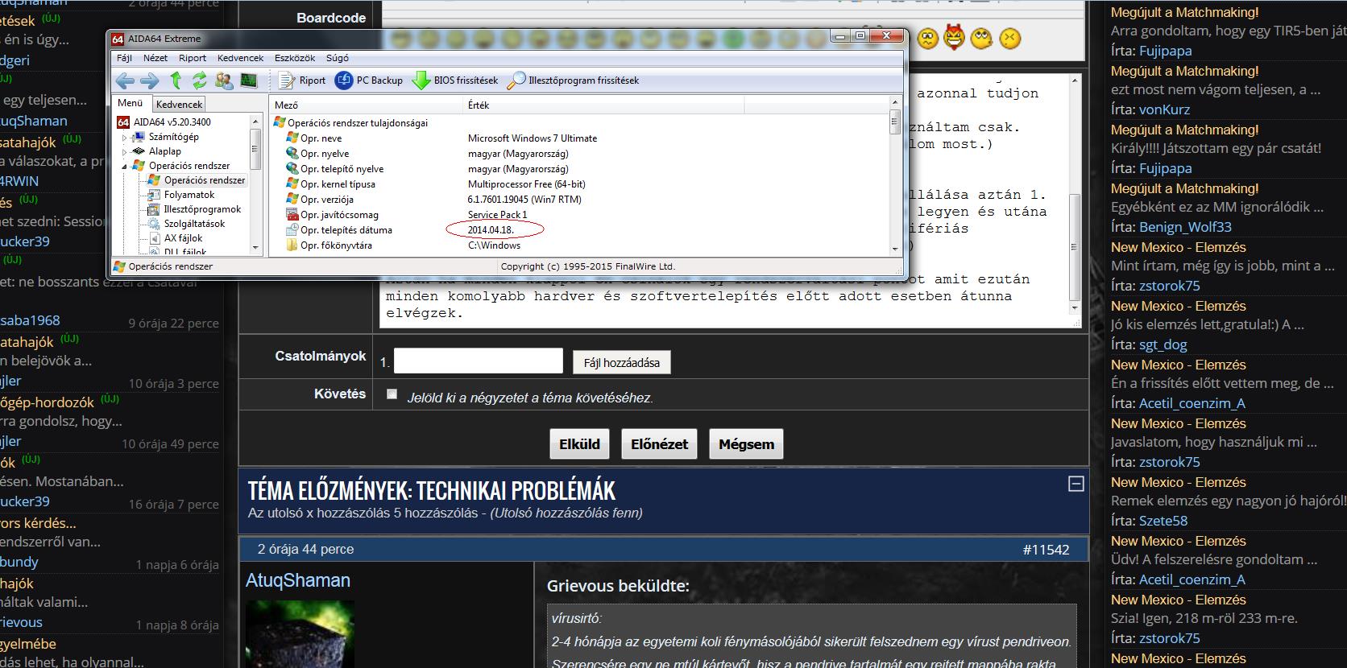Click the tree pane's scroll-up arrow
The width and height of the screenshot is (1347, 668).
[x=255, y=122]
